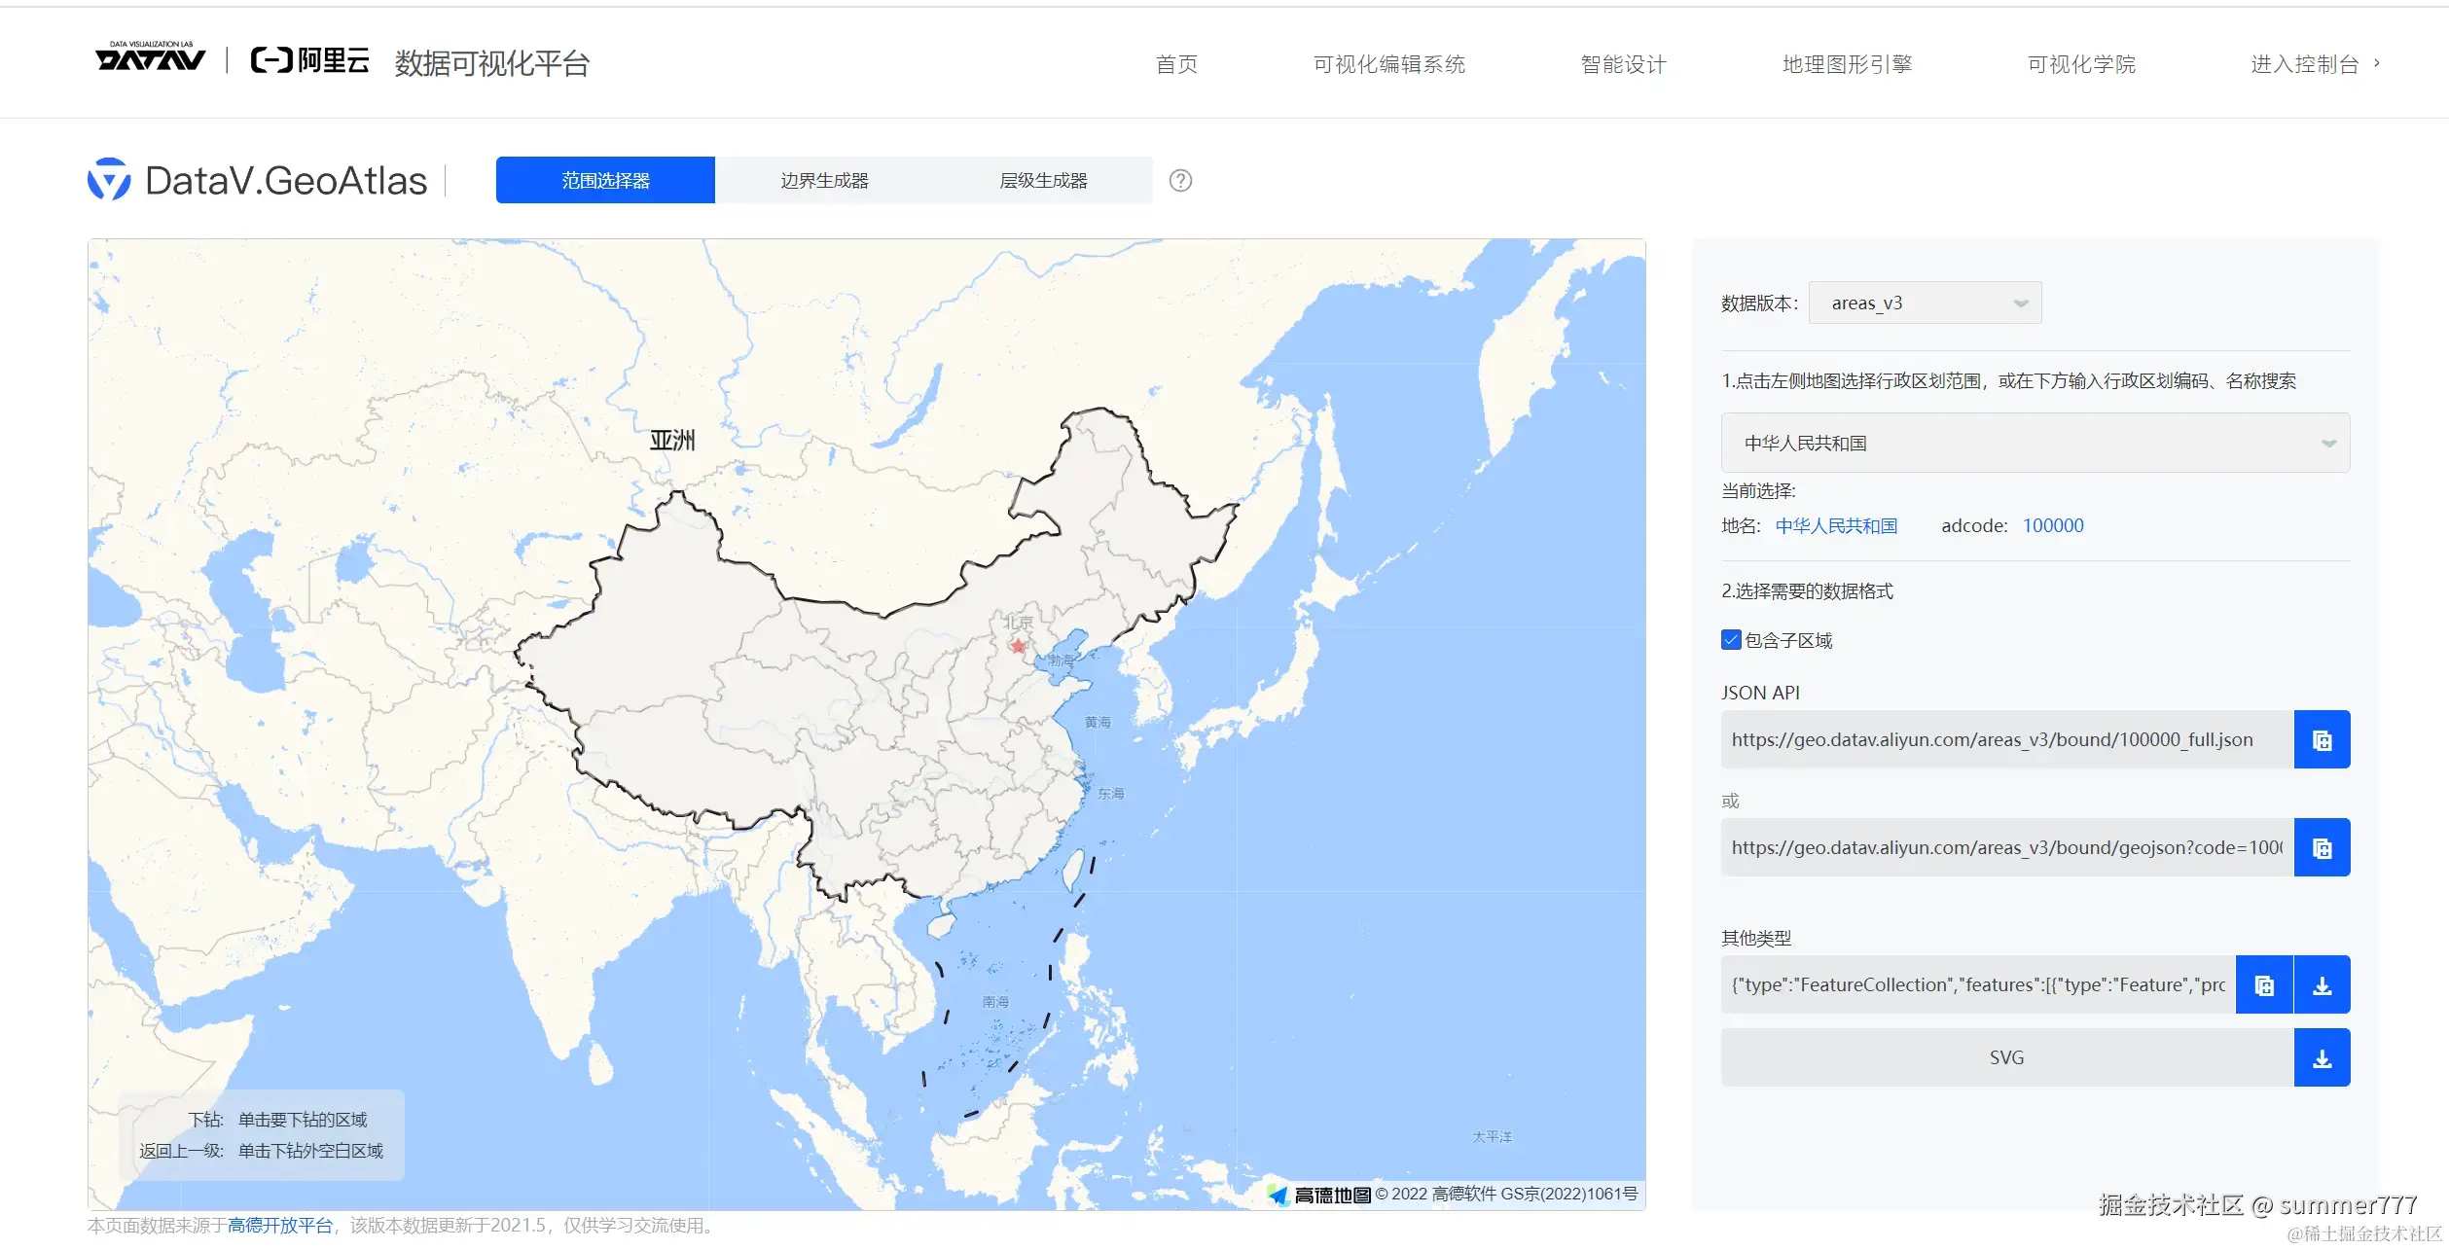Download the SVG file
The image size is (2449, 1250).
[2322, 1058]
